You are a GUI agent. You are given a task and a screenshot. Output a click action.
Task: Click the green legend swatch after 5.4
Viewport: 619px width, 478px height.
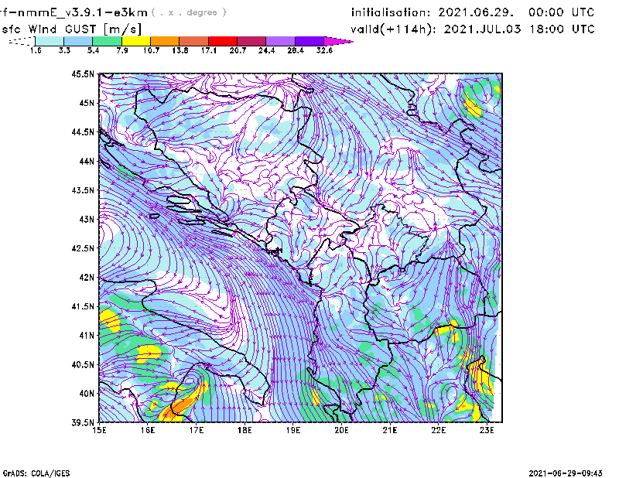pos(107,41)
